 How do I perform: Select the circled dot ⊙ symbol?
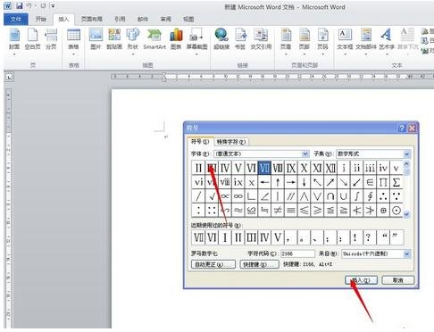click(x=396, y=211)
